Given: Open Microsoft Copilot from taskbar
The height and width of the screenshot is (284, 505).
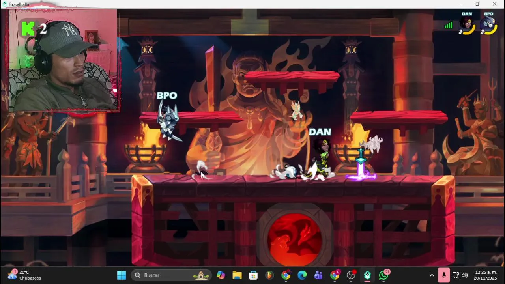Looking at the screenshot, I should [x=221, y=275].
